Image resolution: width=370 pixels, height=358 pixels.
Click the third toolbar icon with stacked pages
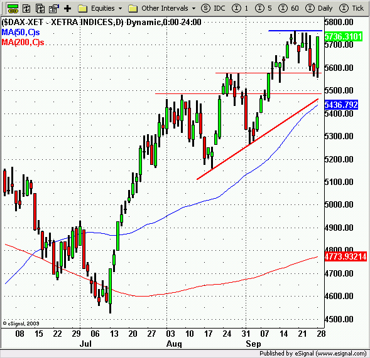(40, 9)
